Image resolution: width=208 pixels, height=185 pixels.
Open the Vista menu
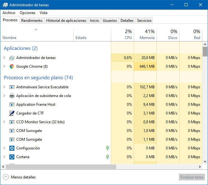click(43, 13)
